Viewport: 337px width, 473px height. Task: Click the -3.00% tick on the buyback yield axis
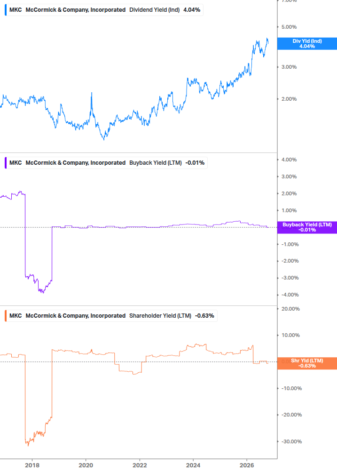[x=290, y=278]
